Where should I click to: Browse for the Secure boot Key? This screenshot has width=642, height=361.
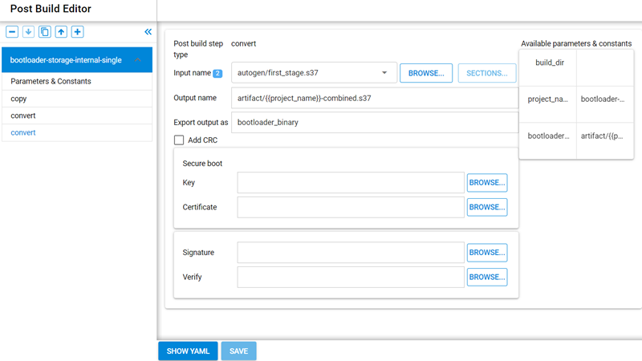click(487, 183)
